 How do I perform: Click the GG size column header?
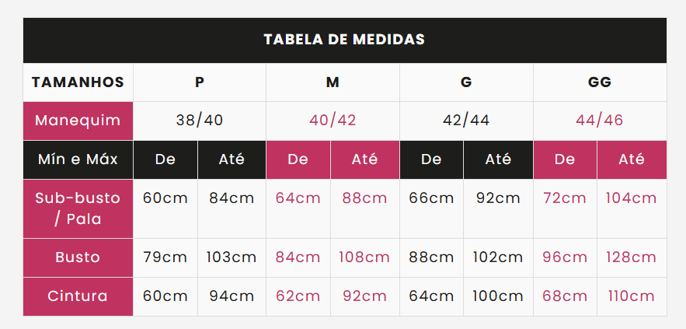600,82
